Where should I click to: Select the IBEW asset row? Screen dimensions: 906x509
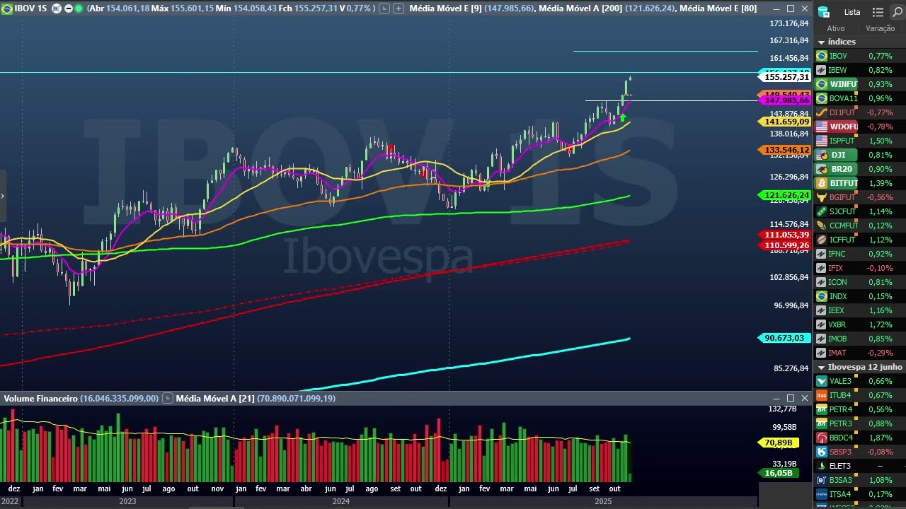click(860, 70)
